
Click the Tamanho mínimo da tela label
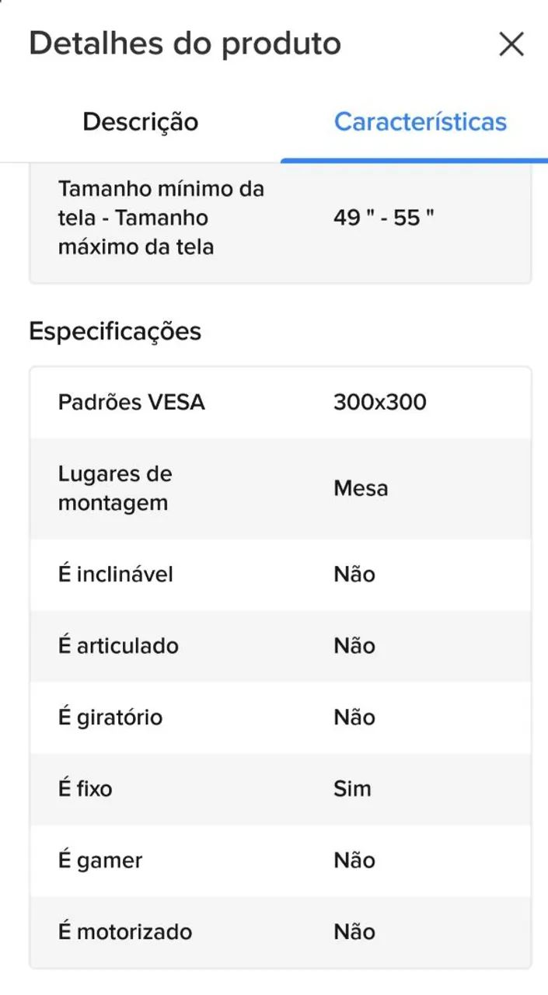point(161,218)
